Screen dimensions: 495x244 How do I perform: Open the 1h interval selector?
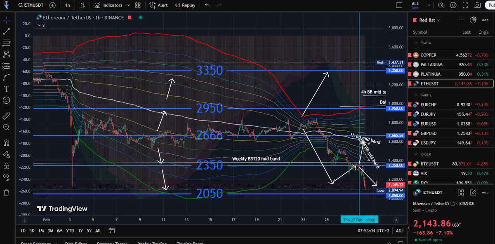pyautogui.click(x=68, y=5)
